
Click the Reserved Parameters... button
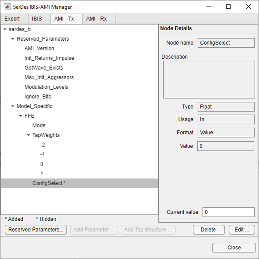tap(36, 230)
